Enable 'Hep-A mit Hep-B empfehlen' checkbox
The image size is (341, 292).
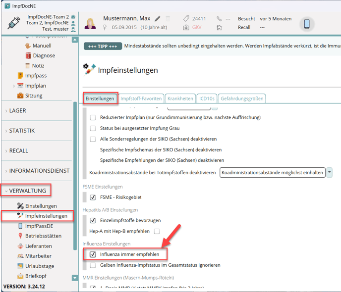pyautogui.click(x=157, y=231)
